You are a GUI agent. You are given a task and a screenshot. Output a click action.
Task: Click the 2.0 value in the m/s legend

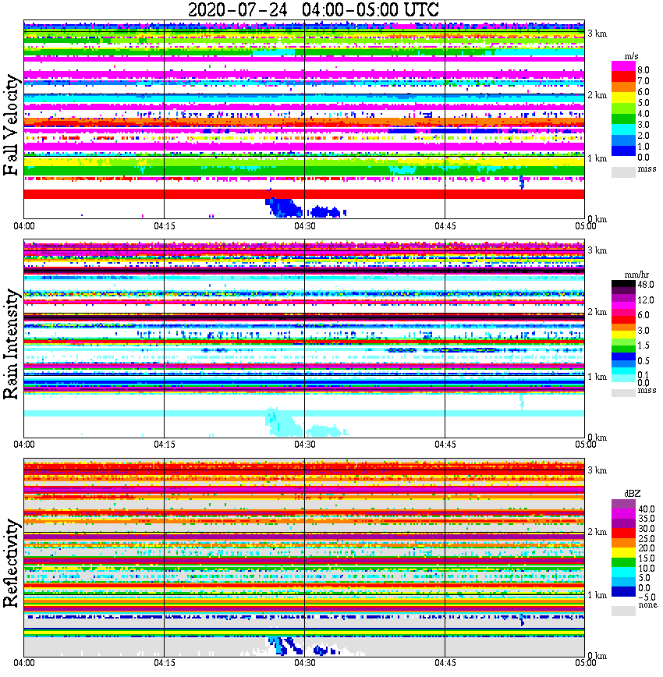click(x=643, y=136)
